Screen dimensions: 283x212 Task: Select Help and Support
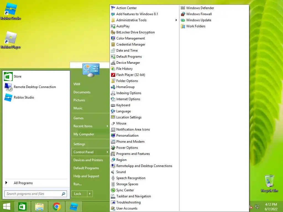[x=86, y=176]
